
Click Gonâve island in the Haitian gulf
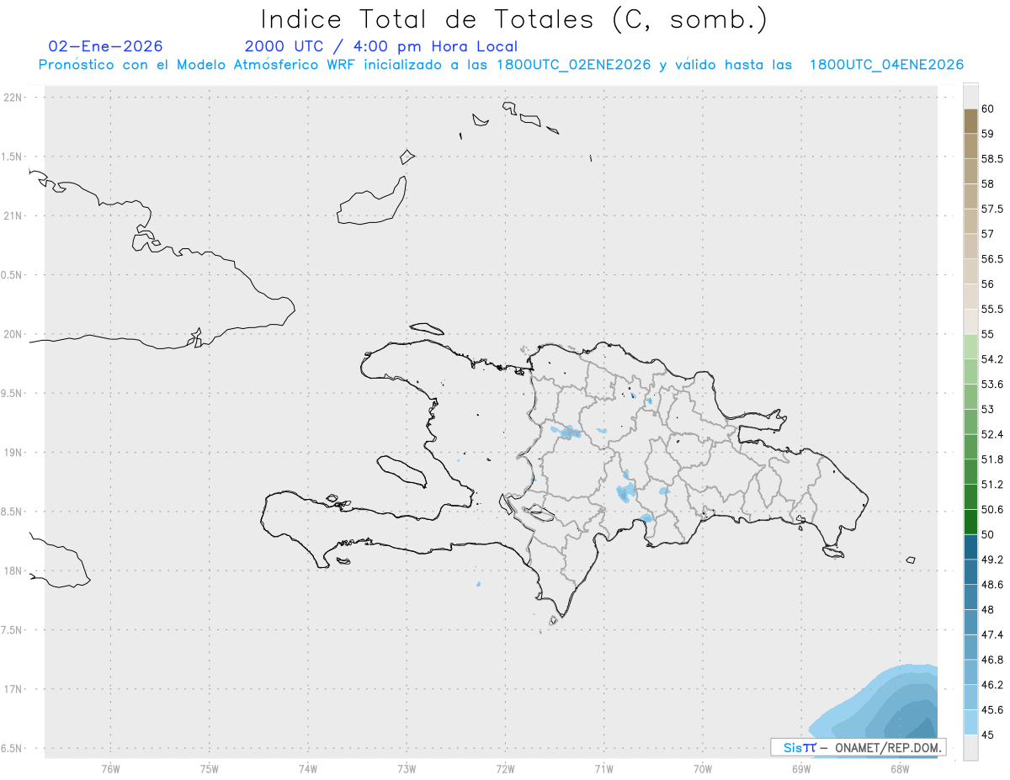[x=401, y=470]
